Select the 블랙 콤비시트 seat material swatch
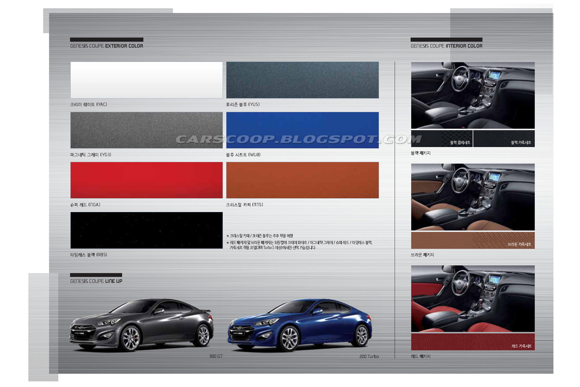The image size is (580, 387). (442, 139)
